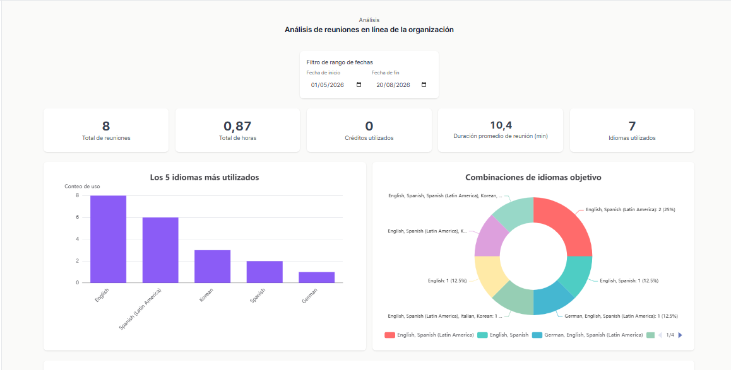Image resolution: width=731 pixels, height=370 pixels.
Task: Toggle German, English, Spanish (Latin America) legend swatch
Action: point(537,335)
